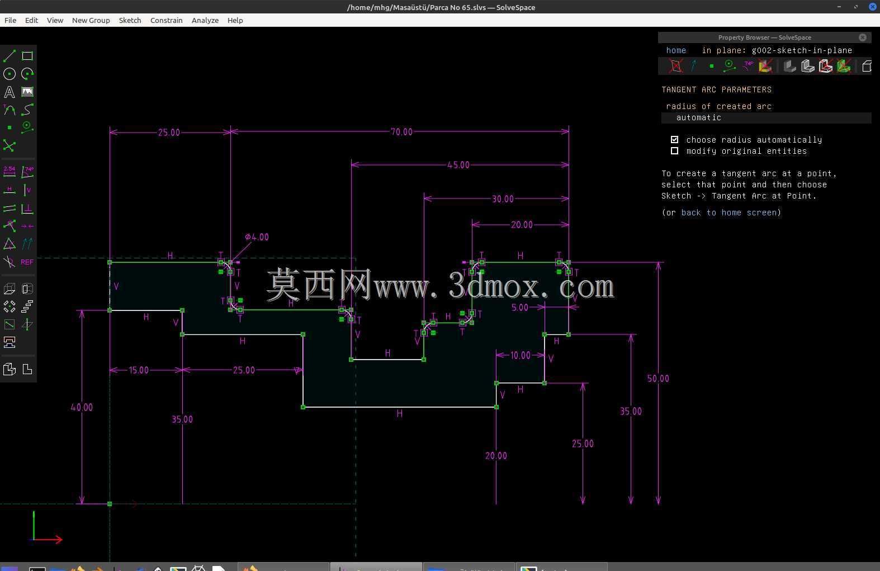Toggle shaded faces selection visibility icon
Screen dimensions: 880x571
click(765, 66)
